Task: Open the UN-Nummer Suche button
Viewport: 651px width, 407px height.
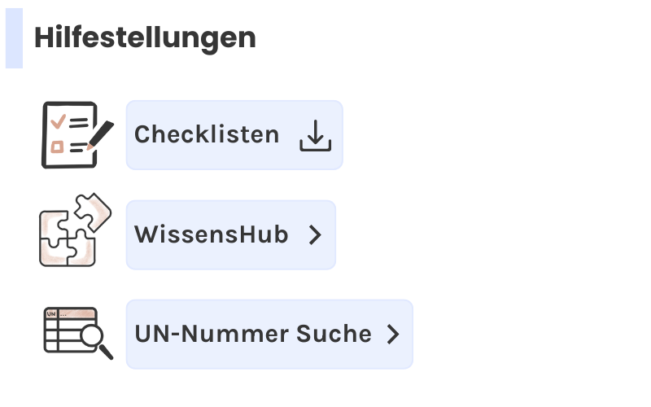Action: [269, 335]
